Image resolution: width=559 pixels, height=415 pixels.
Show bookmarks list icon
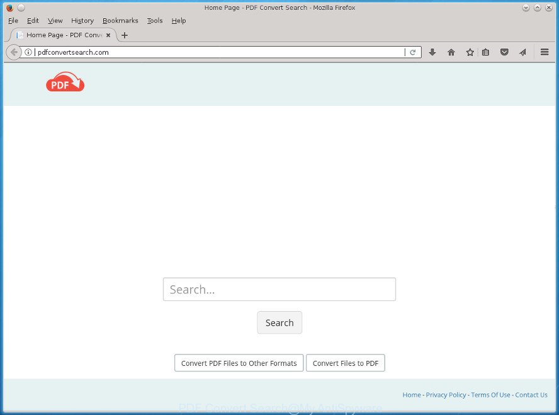[x=485, y=52]
